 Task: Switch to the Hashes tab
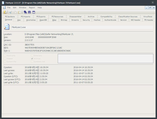coord(97,20)
